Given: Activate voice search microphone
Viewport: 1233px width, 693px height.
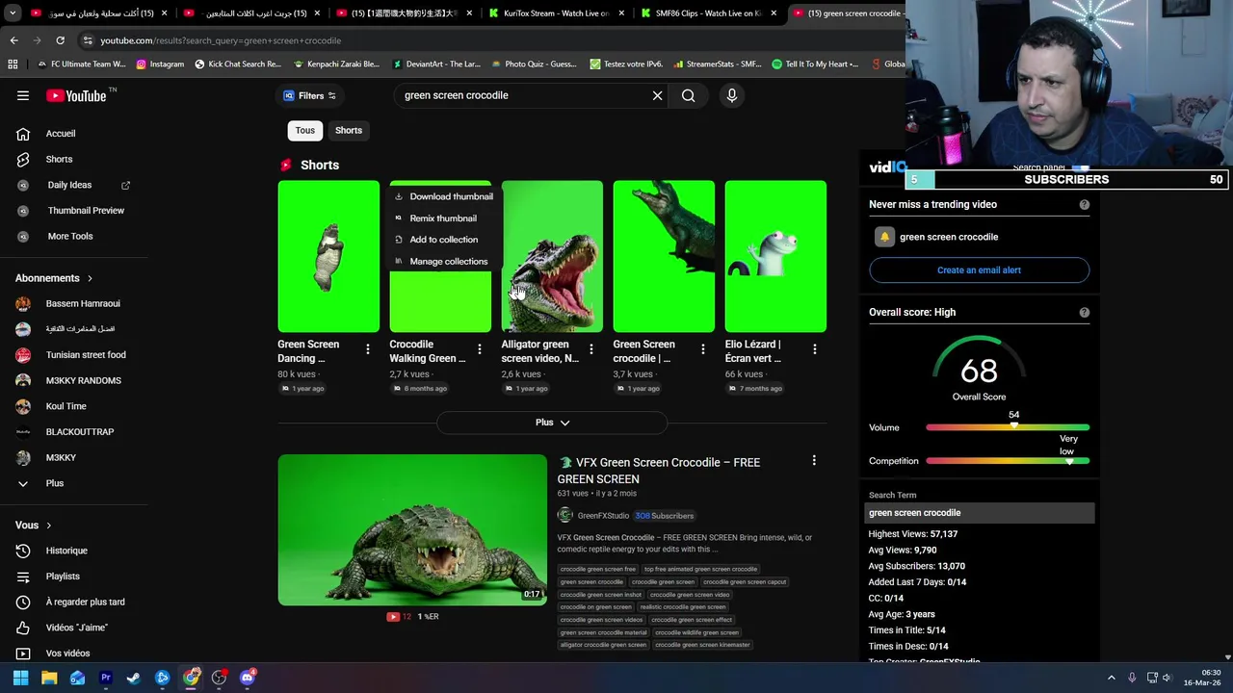Looking at the screenshot, I should pyautogui.click(x=731, y=95).
